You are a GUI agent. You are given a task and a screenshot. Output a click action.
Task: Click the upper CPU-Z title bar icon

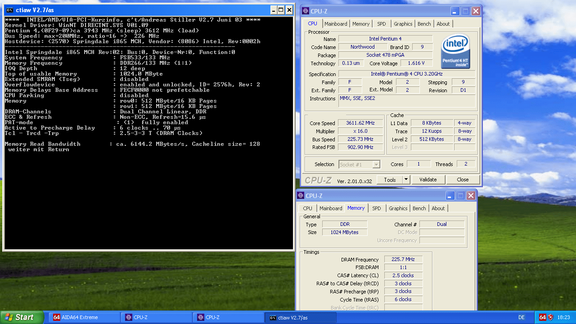tap(306, 11)
